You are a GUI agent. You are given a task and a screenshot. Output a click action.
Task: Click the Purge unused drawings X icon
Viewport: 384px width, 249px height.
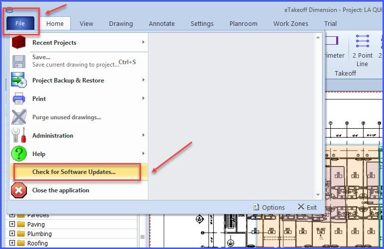coord(18,117)
